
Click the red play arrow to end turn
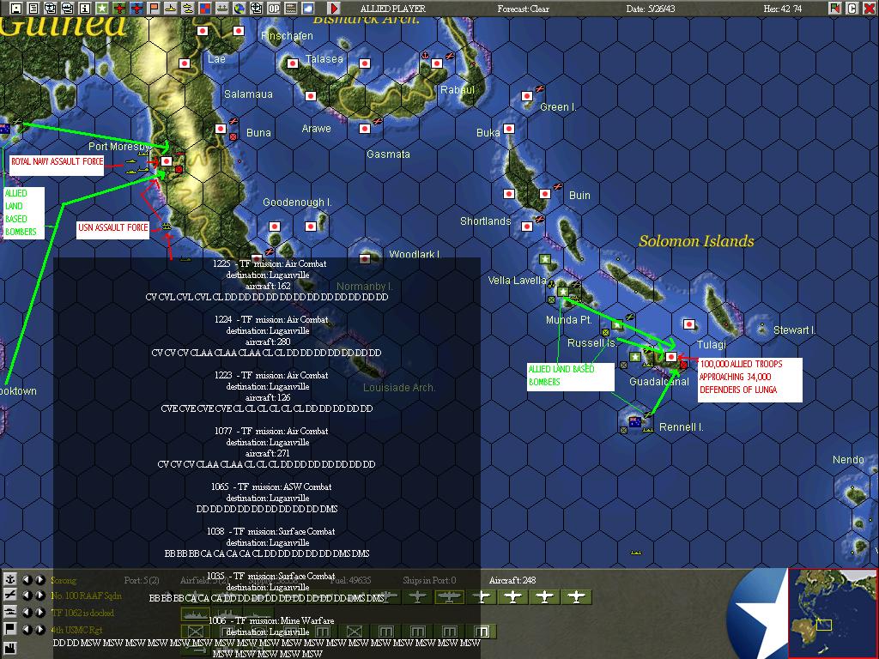click(x=334, y=9)
